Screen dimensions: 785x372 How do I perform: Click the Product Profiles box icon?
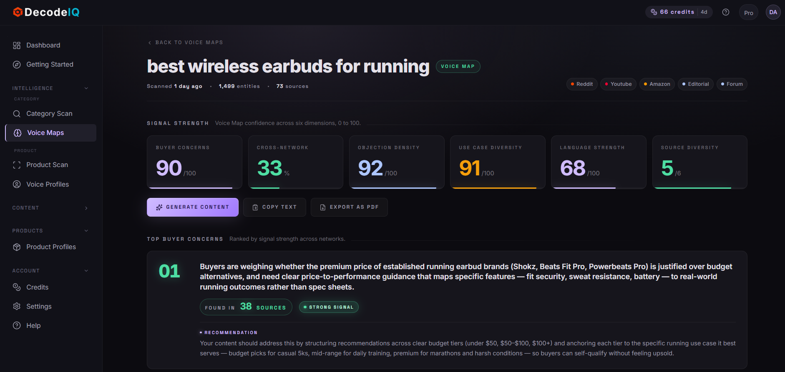[17, 247]
